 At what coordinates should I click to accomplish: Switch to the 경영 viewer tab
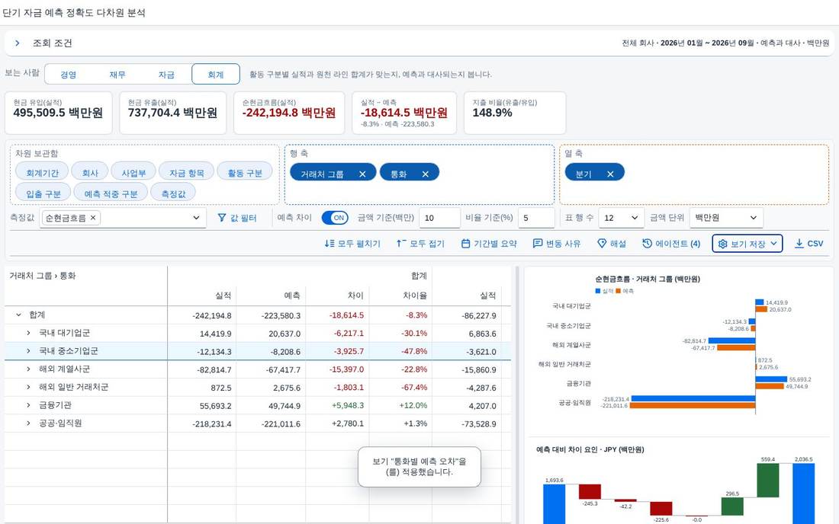tap(69, 75)
